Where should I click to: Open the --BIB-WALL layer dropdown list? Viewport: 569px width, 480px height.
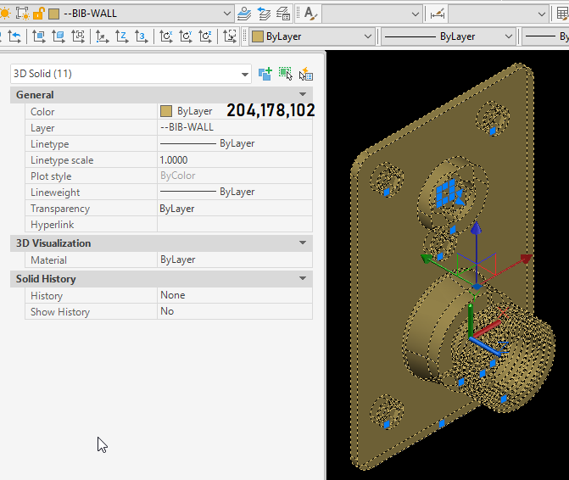click(226, 14)
